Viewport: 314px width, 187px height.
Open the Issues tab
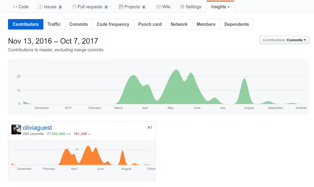50,7
